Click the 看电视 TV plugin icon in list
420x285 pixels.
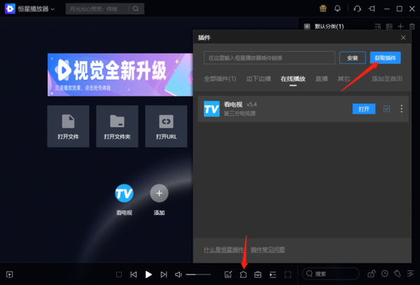click(211, 109)
